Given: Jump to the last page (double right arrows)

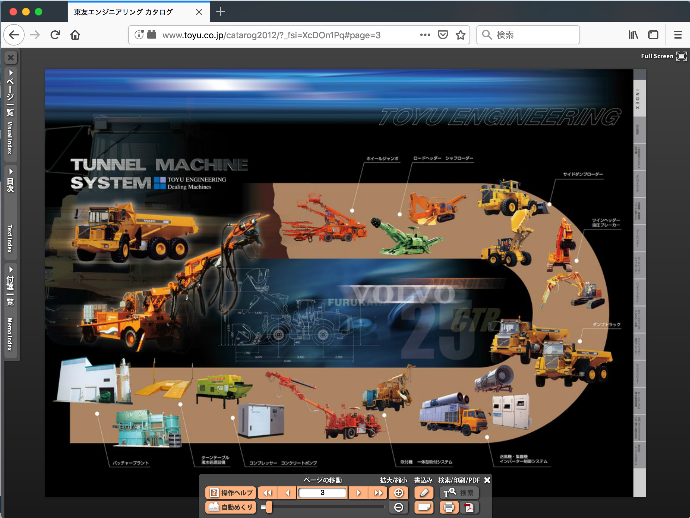Looking at the screenshot, I should point(378,492).
